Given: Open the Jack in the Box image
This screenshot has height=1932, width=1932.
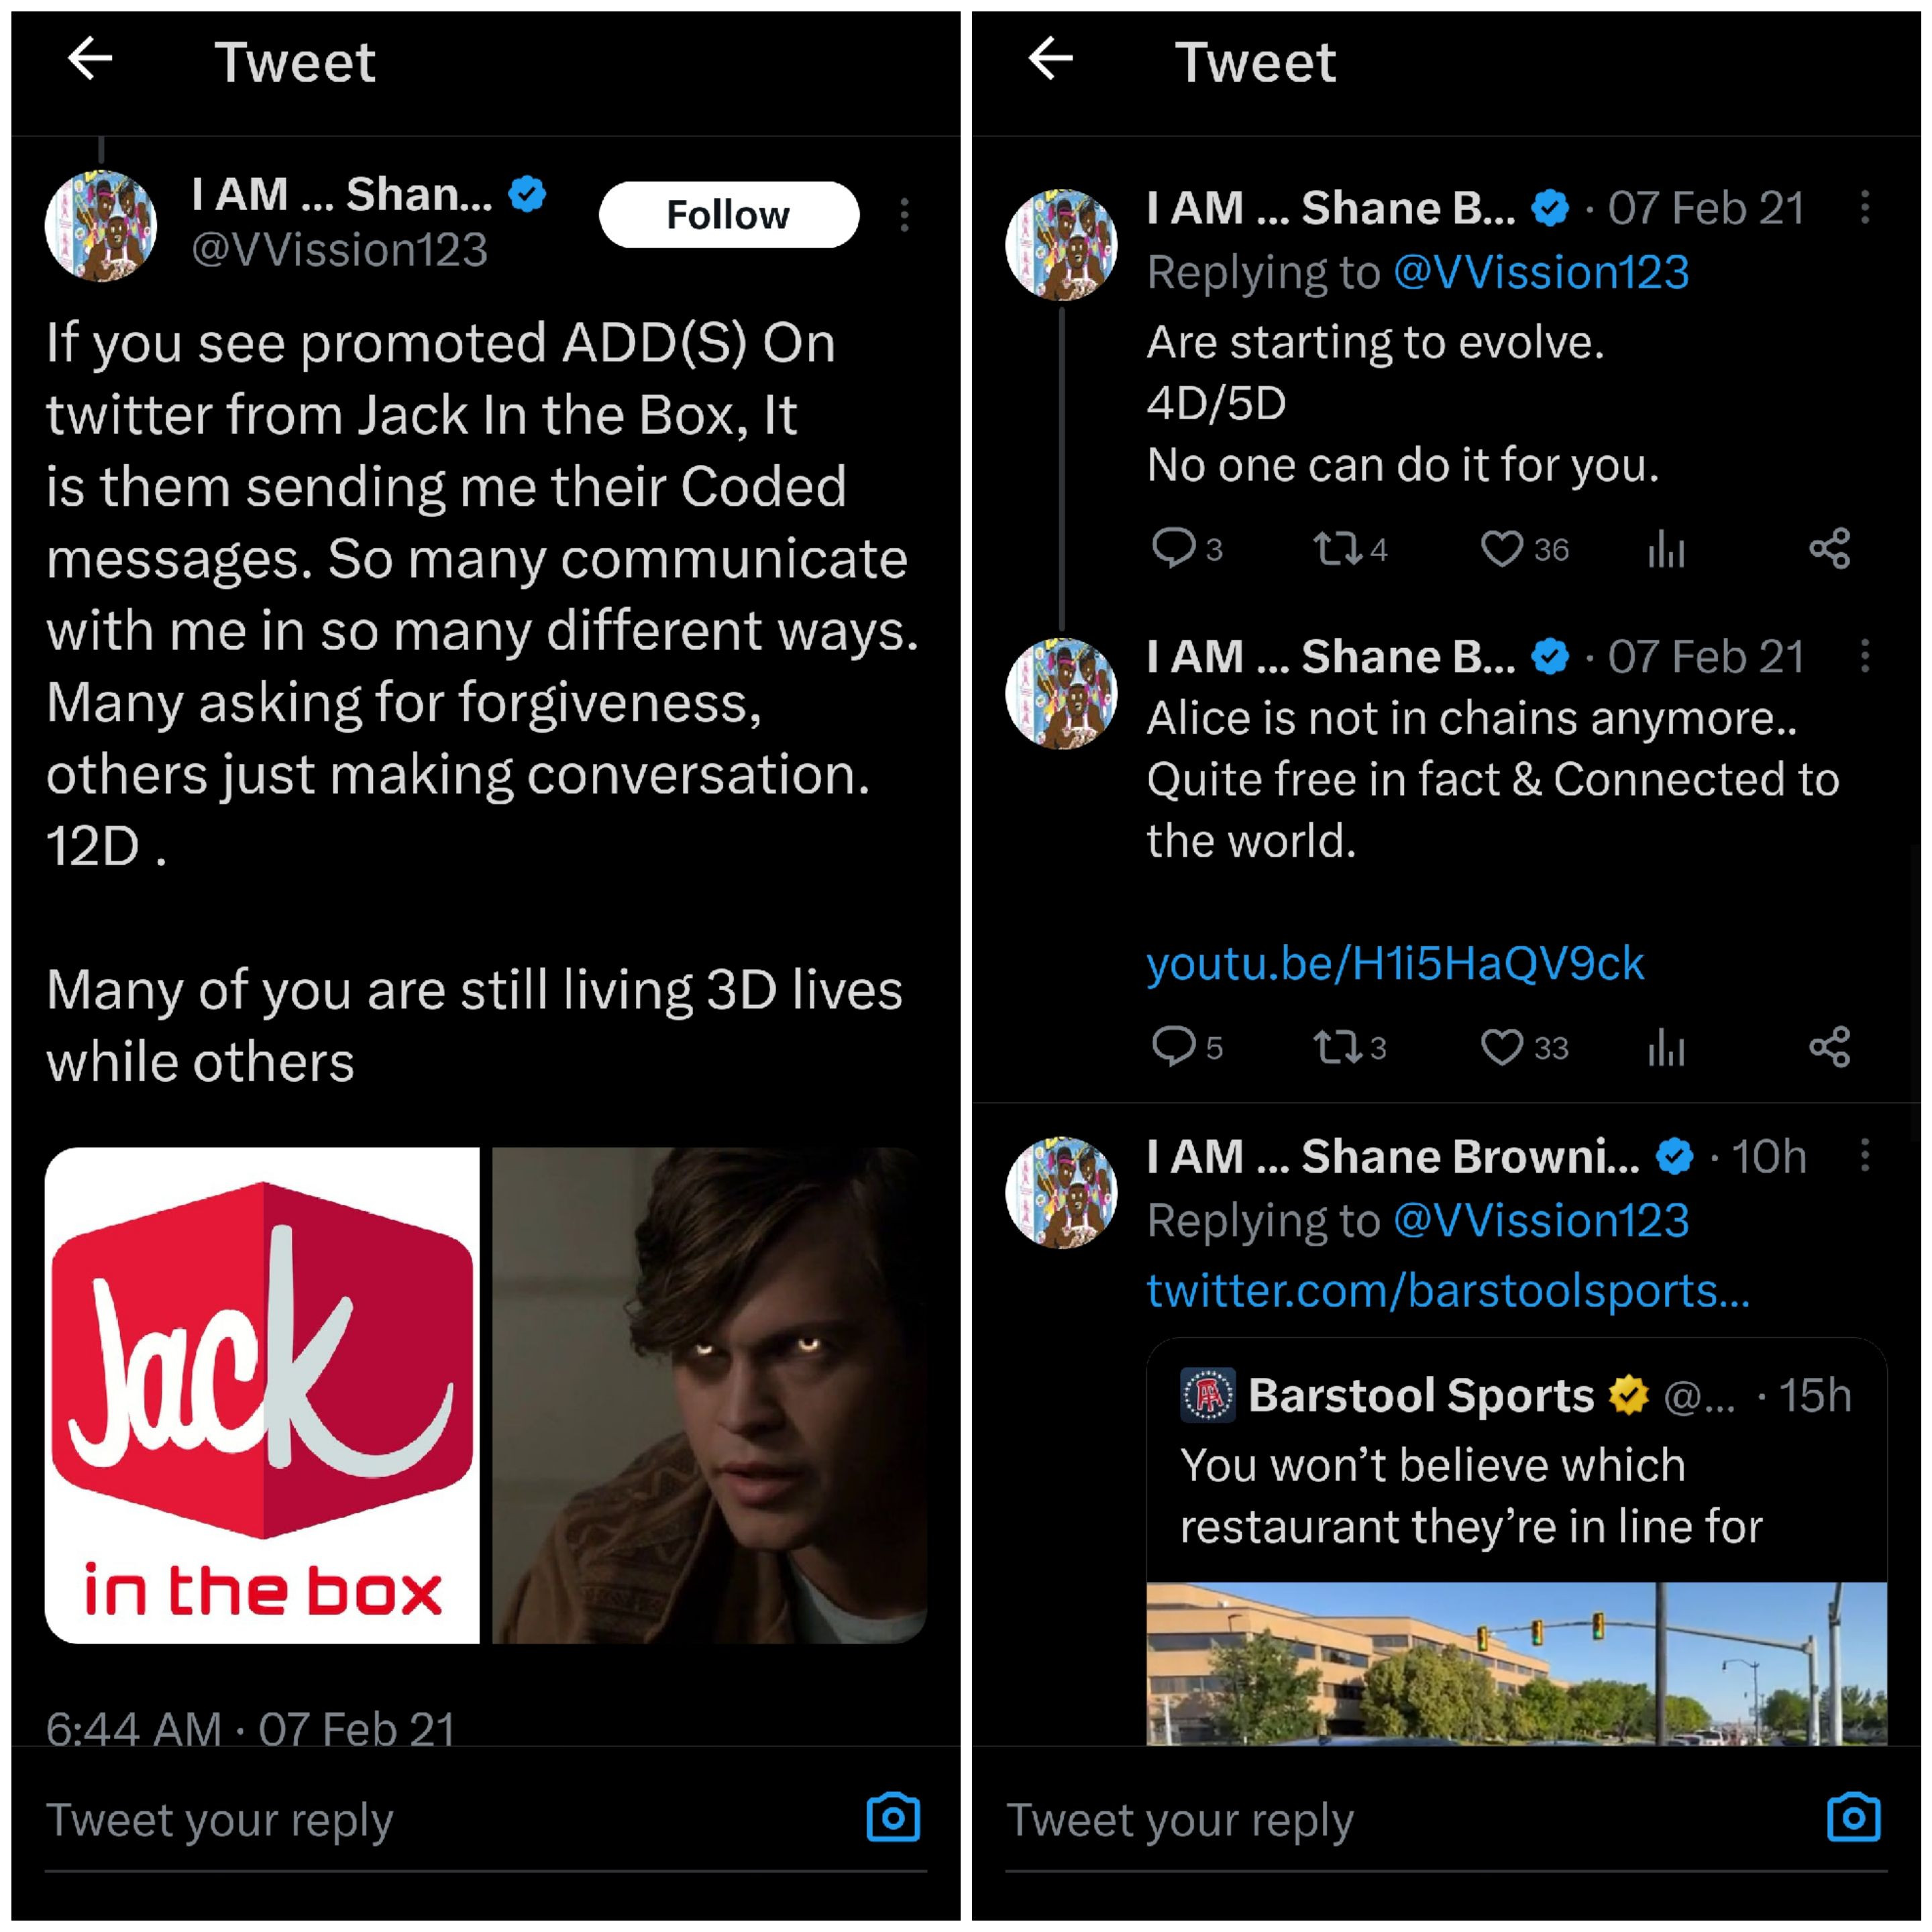Looking at the screenshot, I should coord(262,1395).
